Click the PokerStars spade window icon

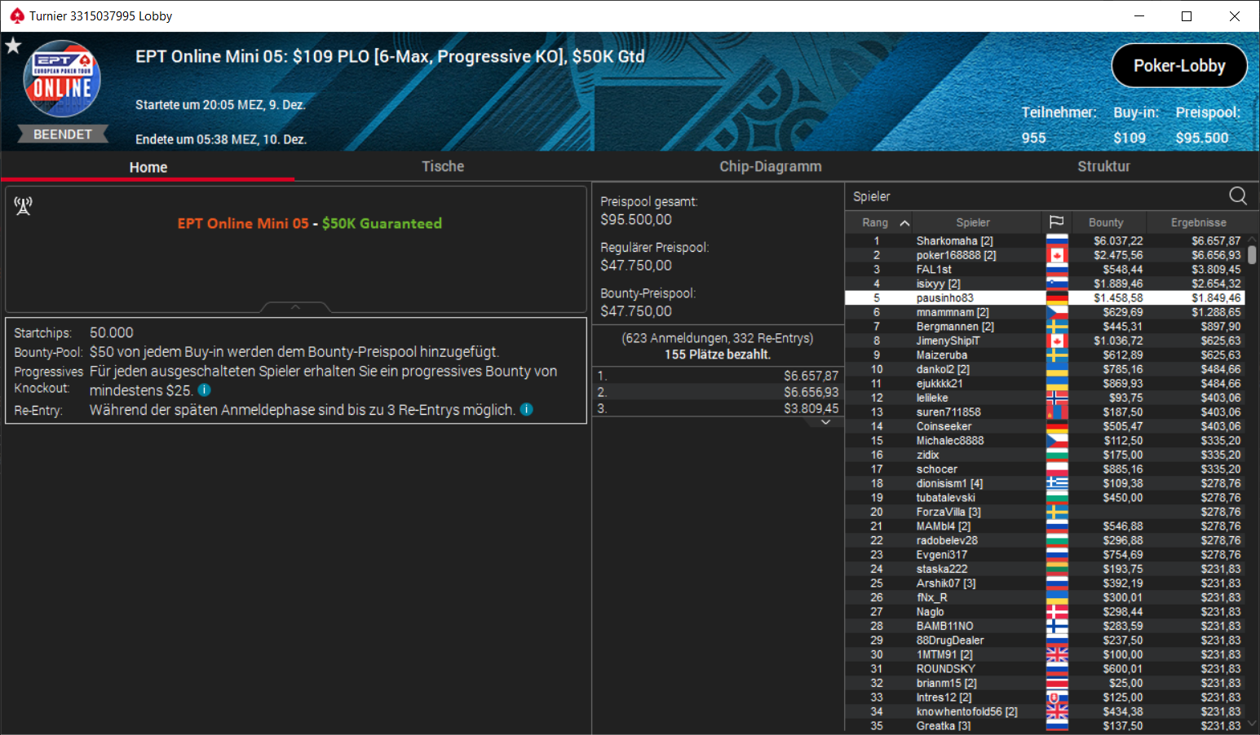16,15
